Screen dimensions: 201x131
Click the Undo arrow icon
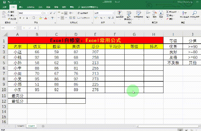coord(9,2)
